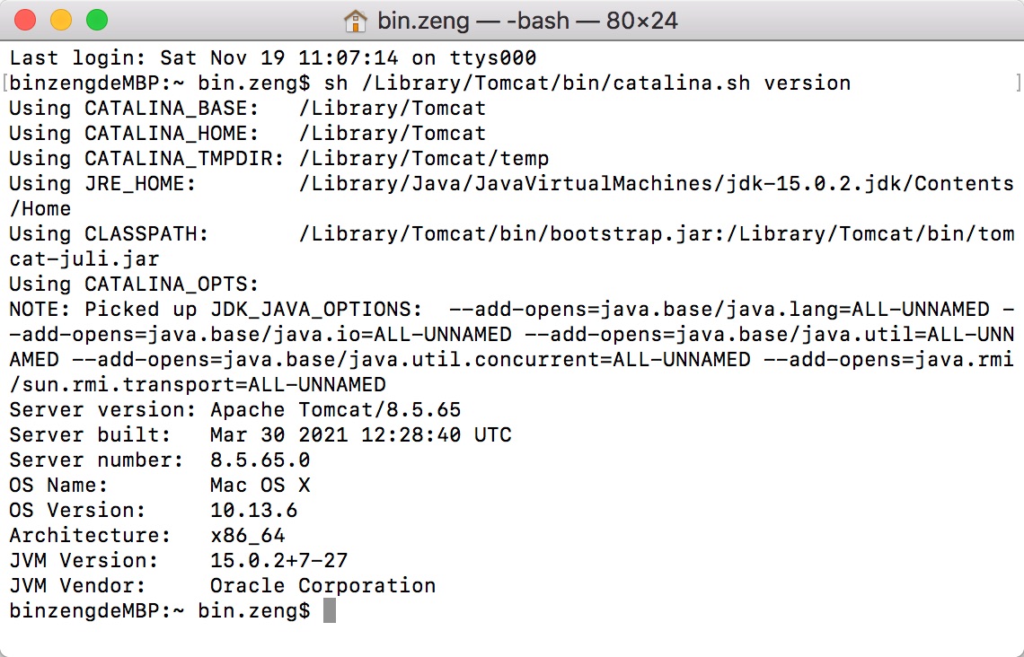Screen dimensions: 1024x657
Task: Click the window title 'bin.zeng — -bash — 80×24'
Action: tap(527, 21)
